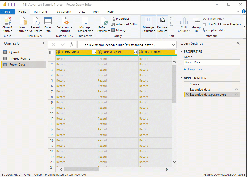Sort ascending using the A-Z icon

(171, 19)
